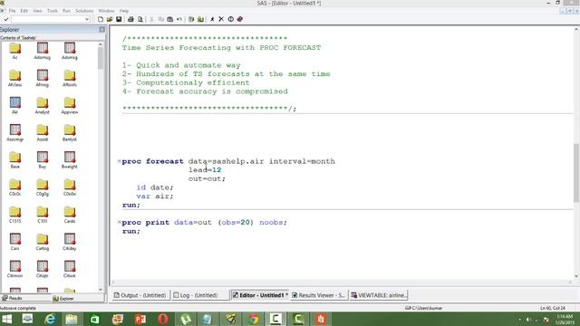Open the Window menu
580x326 pixels.
(x=107, y=11)
